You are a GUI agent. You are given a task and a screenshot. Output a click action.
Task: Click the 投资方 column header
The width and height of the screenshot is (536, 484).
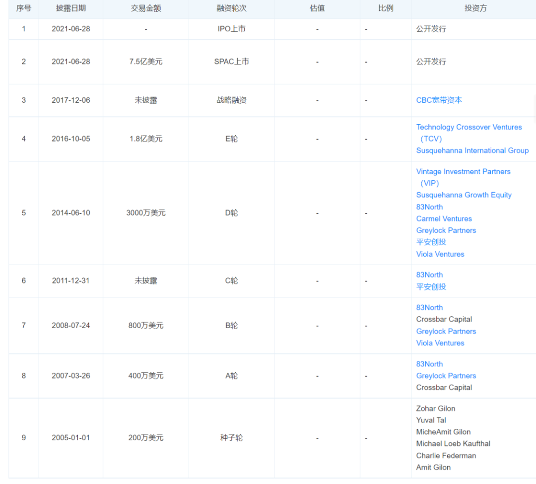click(475, 8)
